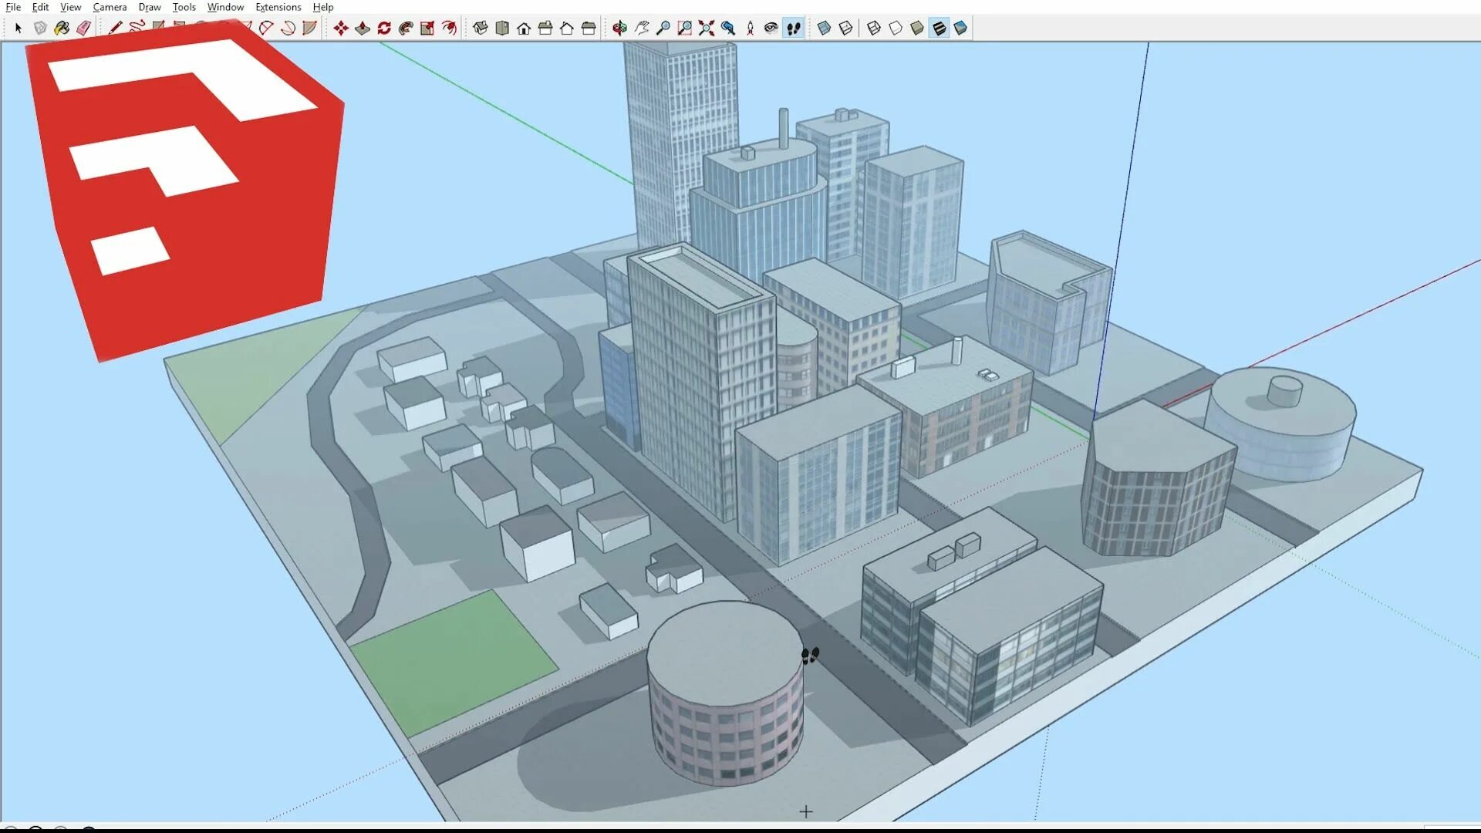Enable Hidden Line display style
The width and height of the screenshot is (1481, 833).
point(896,29)
